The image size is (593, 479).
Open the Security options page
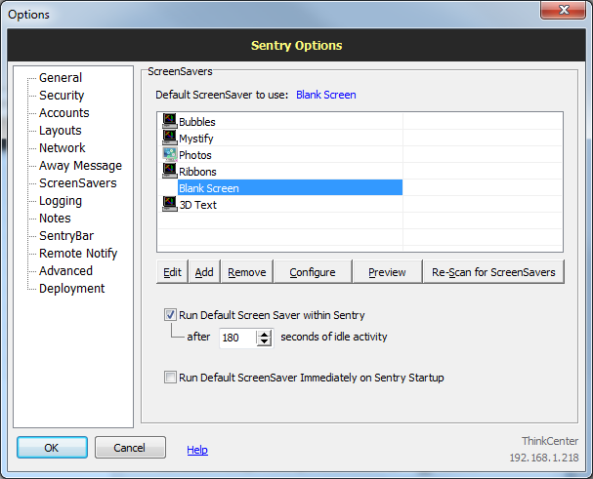(x=62, y=96)
